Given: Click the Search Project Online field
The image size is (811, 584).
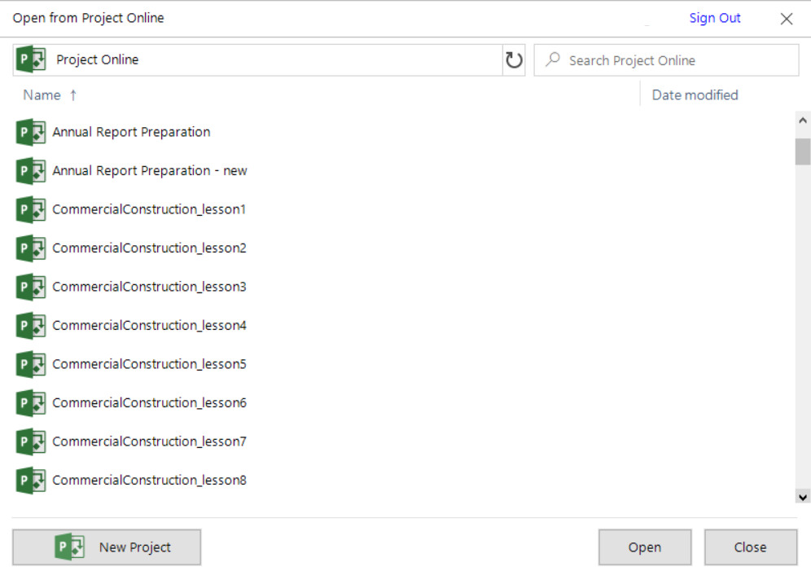Looking at the screenshot, I should pos(666,60).
